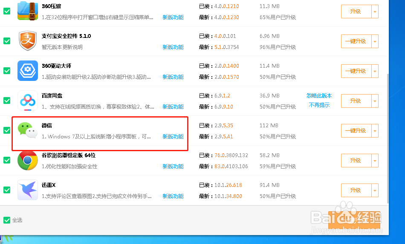The image size is (405, 244).
Task: Click 不再提示 link for 百度网盘
Action: tap(319, 105)
